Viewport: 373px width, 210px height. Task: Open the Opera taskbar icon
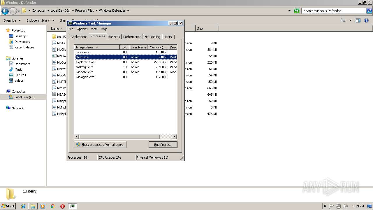(62, 206)
